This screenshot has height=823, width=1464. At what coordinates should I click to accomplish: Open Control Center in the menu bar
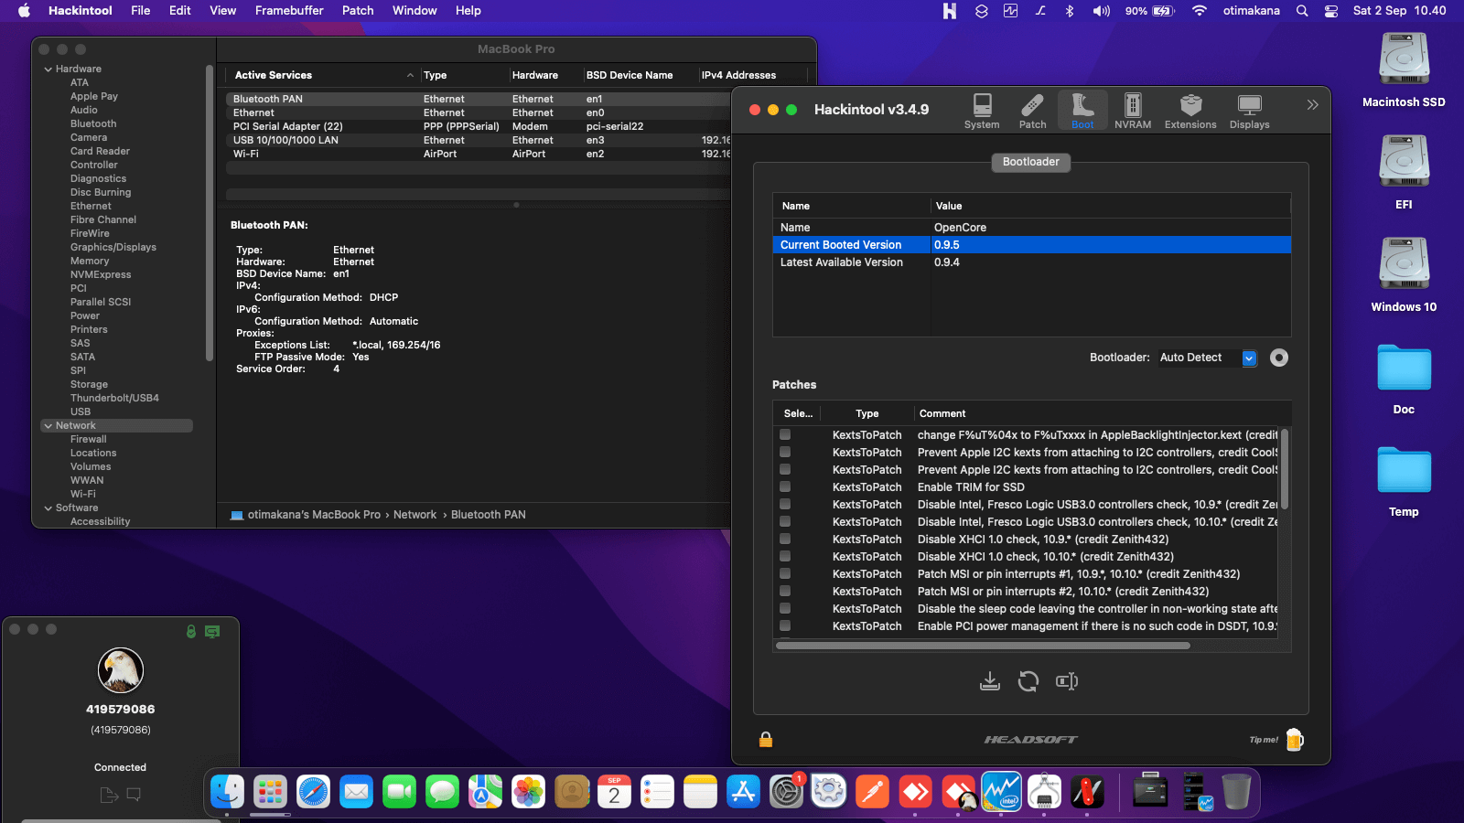point(1331,11)
